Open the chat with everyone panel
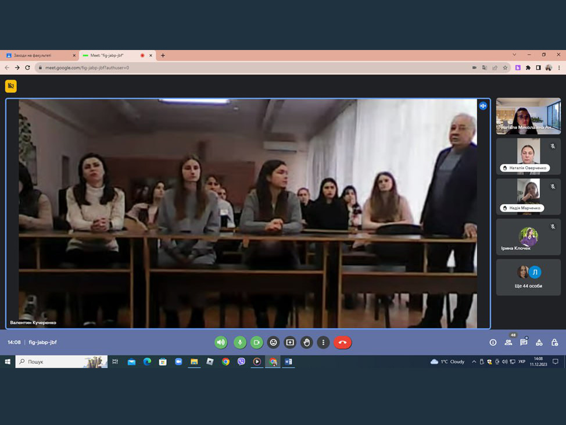 click(x=524, y=342)
